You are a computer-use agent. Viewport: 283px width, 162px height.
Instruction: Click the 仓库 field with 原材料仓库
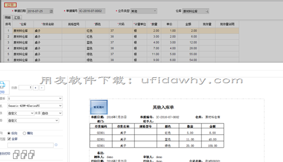(x=195, y=11)
